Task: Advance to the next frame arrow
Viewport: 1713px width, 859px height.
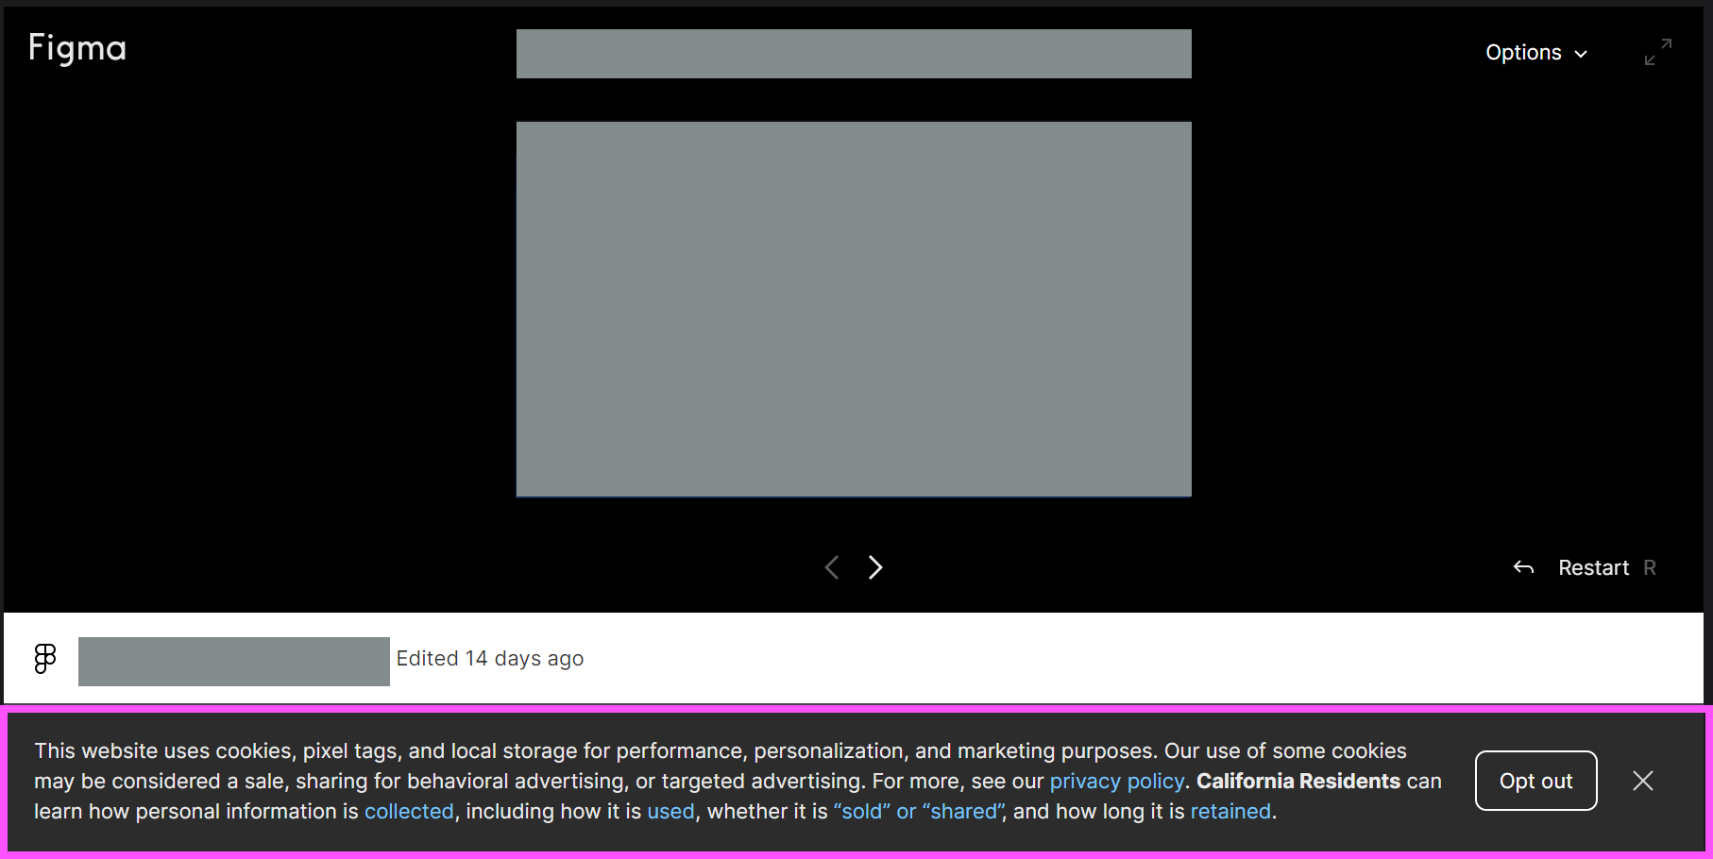Action: (x=875, y=567)
